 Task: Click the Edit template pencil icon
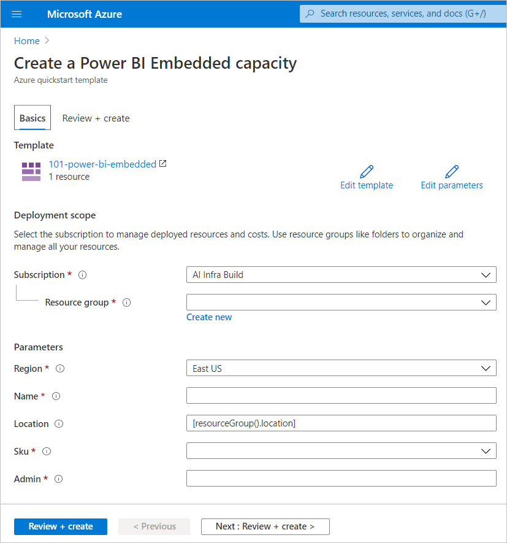tap(367, 171)
